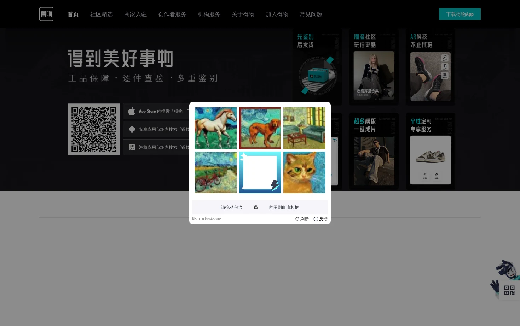This screenshot has height=326, width=520.
Task: Click the captcha instruction 请拖动包含 text
Action: click(232, 207)
